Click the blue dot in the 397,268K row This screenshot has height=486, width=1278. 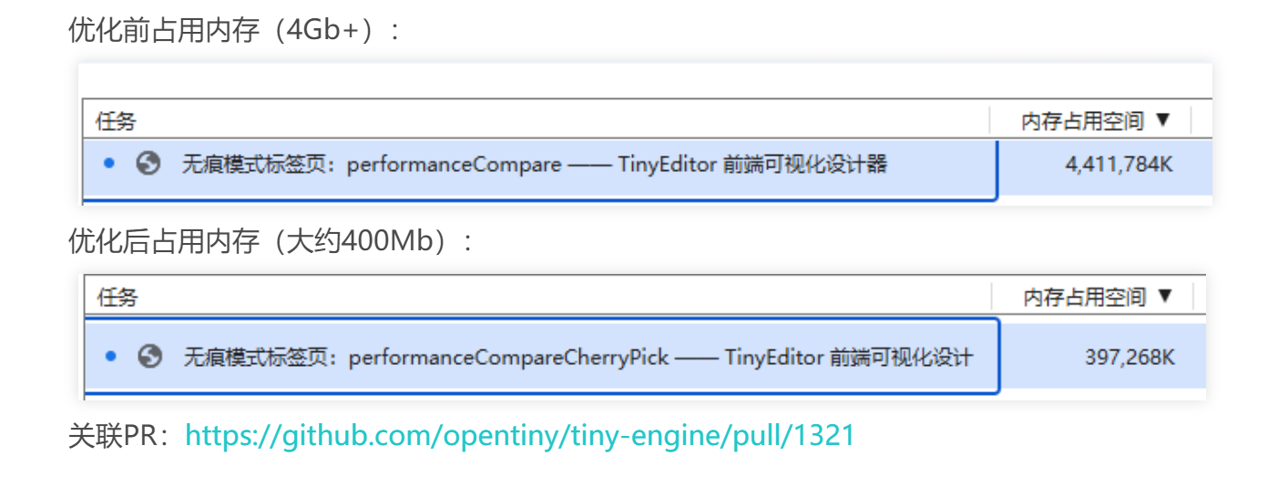[x=111, y=356]
